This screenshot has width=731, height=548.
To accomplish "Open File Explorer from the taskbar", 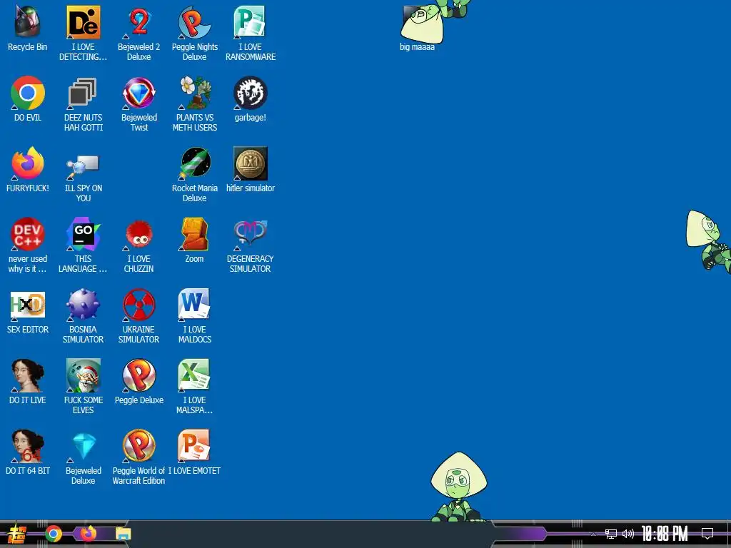I will coord(123,534).
